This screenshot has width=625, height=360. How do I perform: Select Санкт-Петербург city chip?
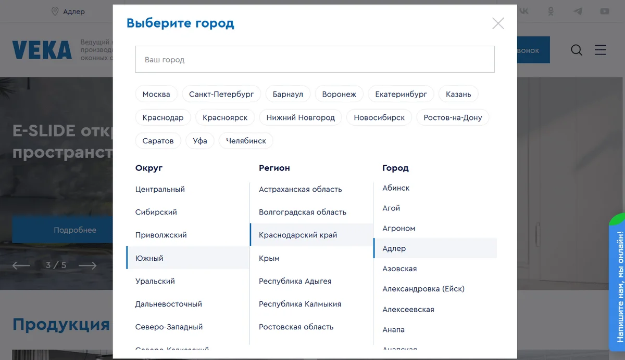coord(221,94)
